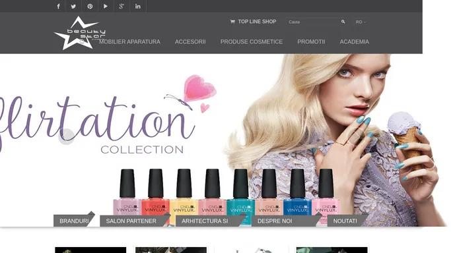This screenshot has height=253, width=451.
Task: Click the search magnifier icon
Action: [343, 22]
